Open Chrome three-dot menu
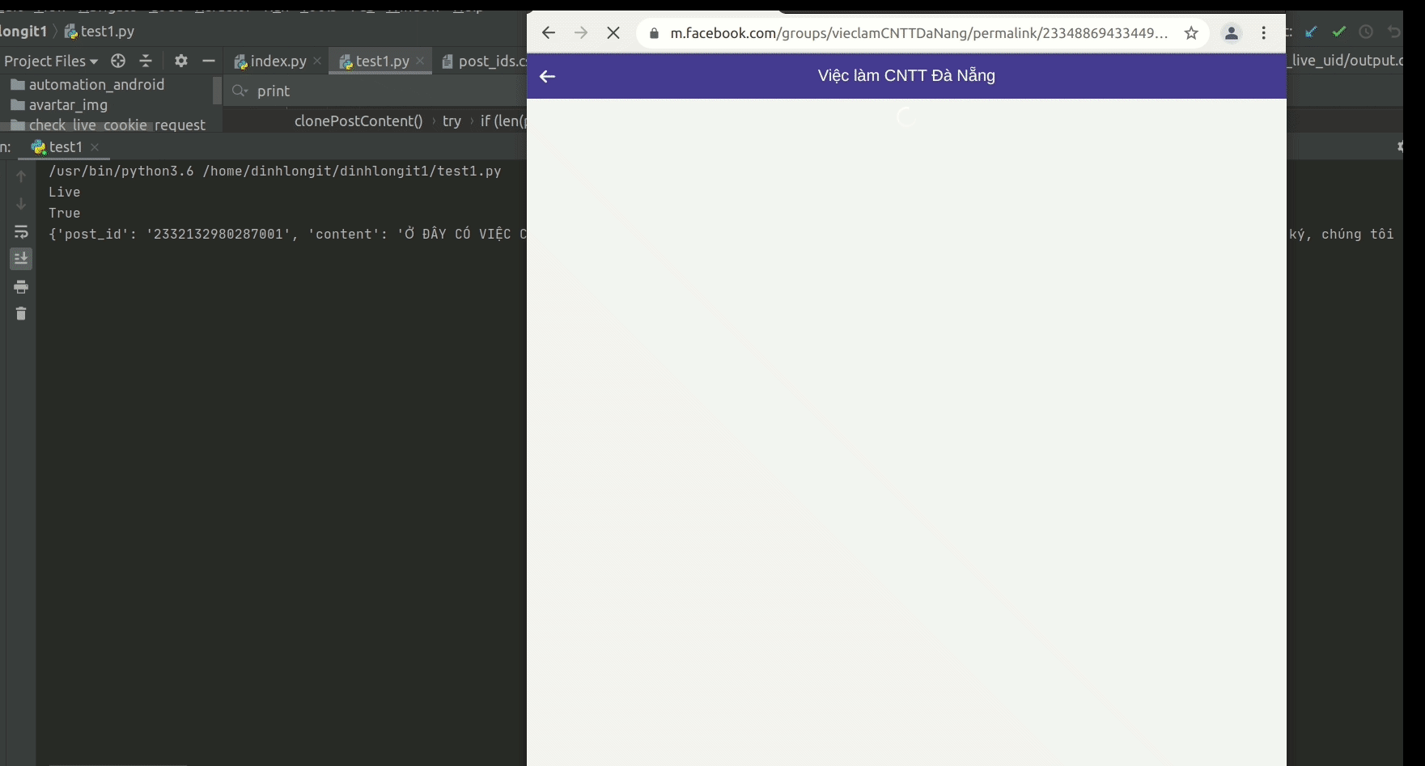Screen dimensions: 1425x766 [1263, 33]
